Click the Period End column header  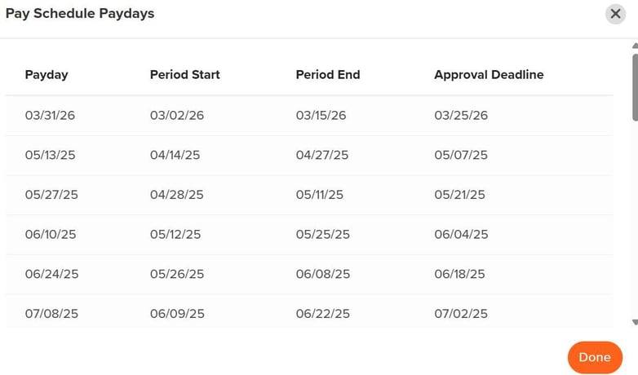(x=327, y=74)
